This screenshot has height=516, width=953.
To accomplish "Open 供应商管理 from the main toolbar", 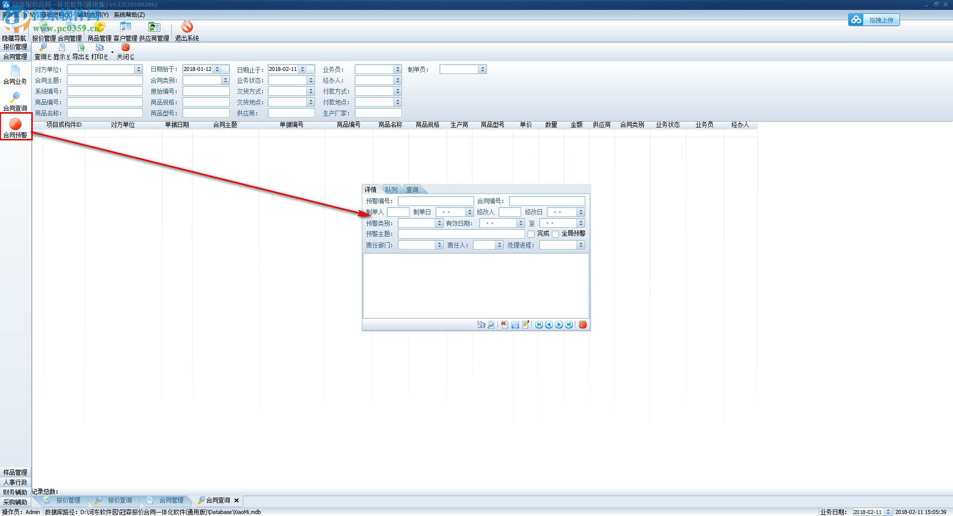I will (x=154, y=31).
